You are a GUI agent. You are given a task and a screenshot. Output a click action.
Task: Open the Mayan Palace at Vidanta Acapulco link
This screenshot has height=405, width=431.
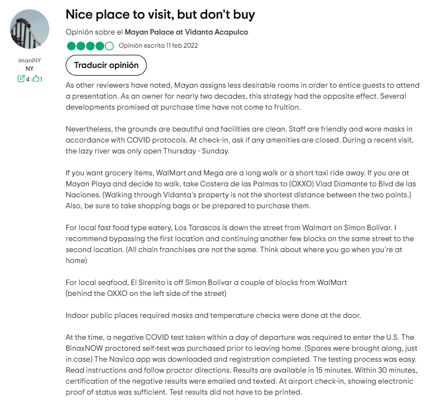click(x=186, y=32)
